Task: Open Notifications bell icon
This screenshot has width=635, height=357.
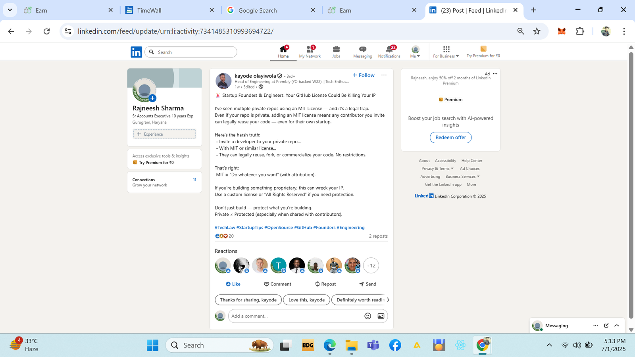Action: click(x=389, y=52)
